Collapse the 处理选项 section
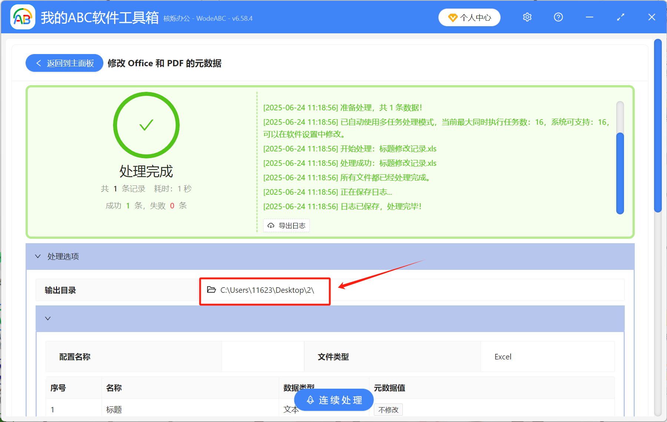Viewport: 667px width, 422px height. pyautogui.click(x=37, y=256)
